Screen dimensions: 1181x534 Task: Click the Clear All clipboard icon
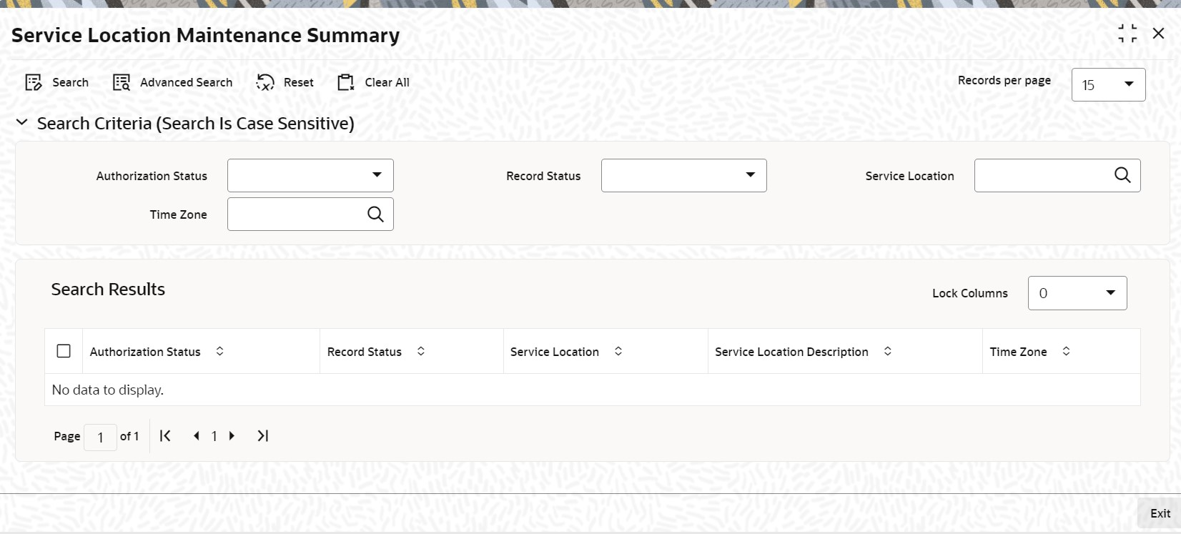click(x=346, y=83)
